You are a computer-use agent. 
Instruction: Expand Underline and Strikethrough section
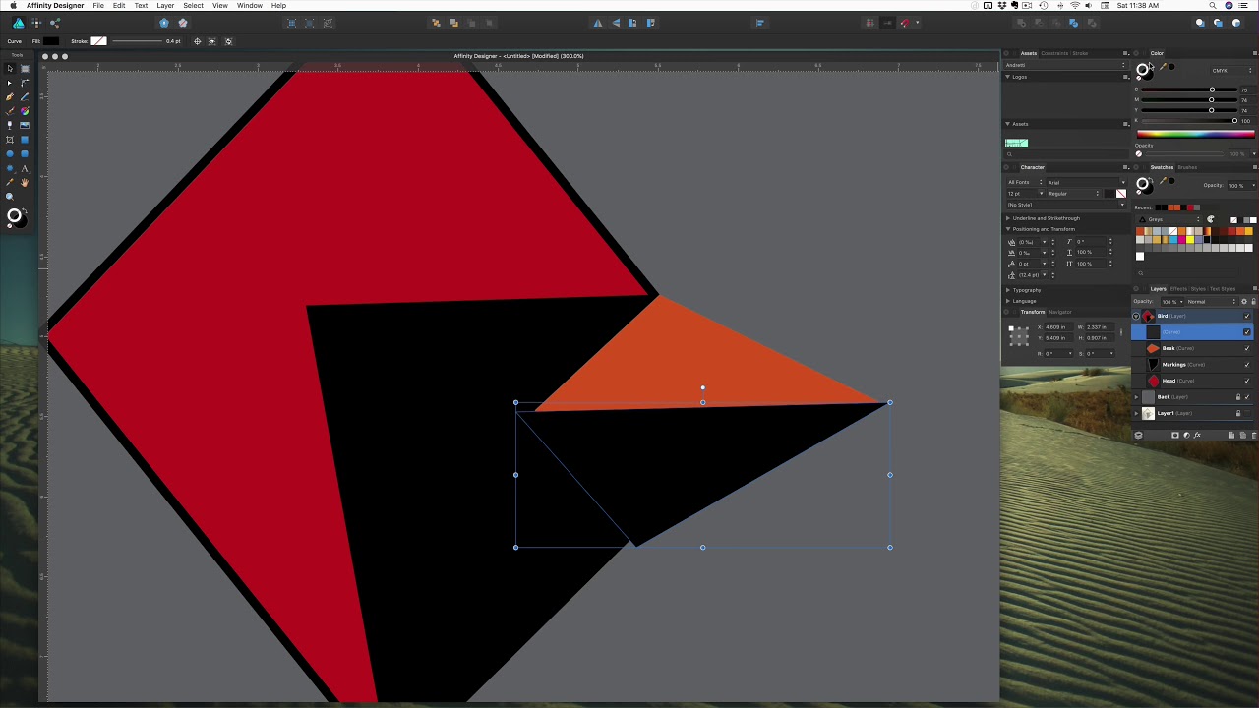(x=1007, y=218)
